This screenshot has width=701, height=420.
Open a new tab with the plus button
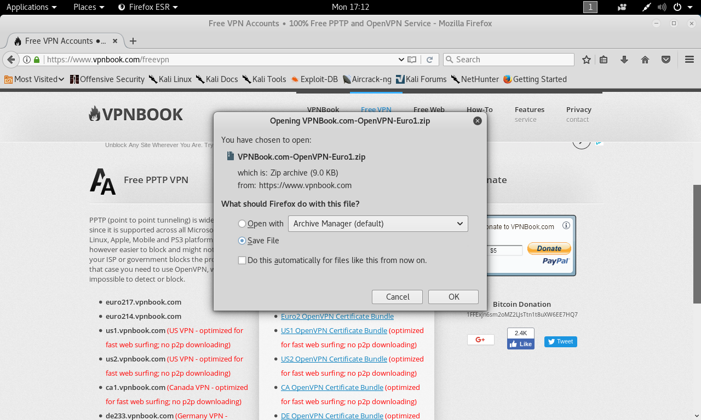click(x=133, y=41)
